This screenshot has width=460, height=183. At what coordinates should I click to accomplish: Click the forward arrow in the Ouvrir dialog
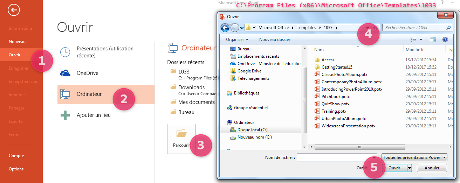pos(235,28)
